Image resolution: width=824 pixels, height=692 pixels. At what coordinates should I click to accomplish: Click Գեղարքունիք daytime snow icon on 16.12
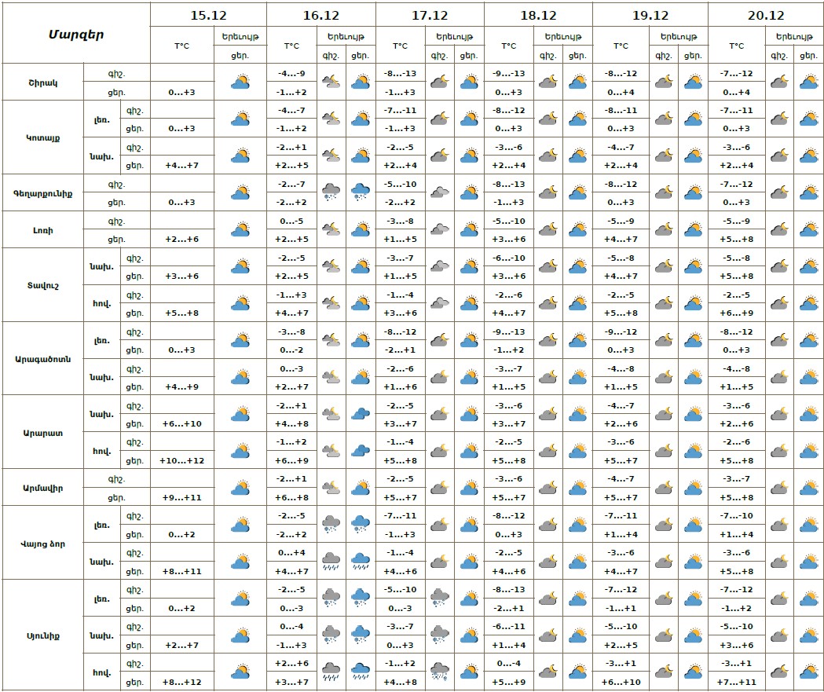361,192
